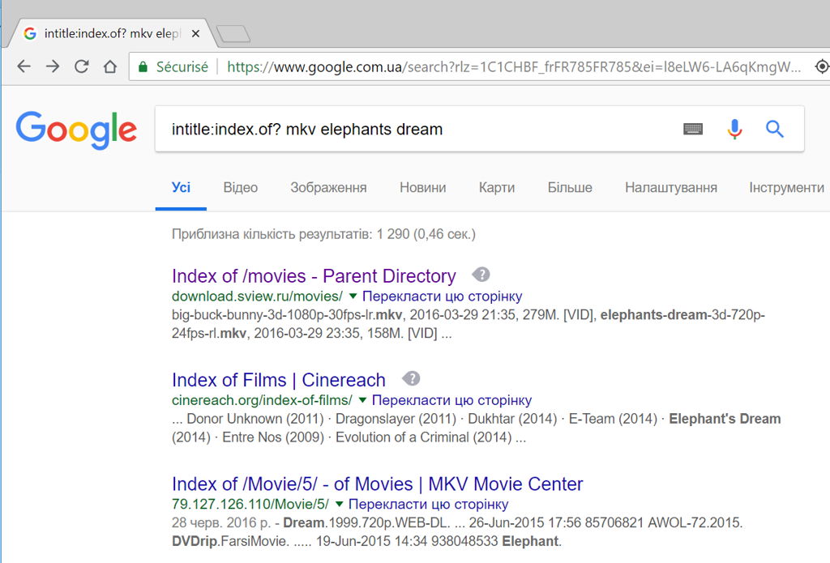Start voice search with microphone icon

(x=734, y=129)
